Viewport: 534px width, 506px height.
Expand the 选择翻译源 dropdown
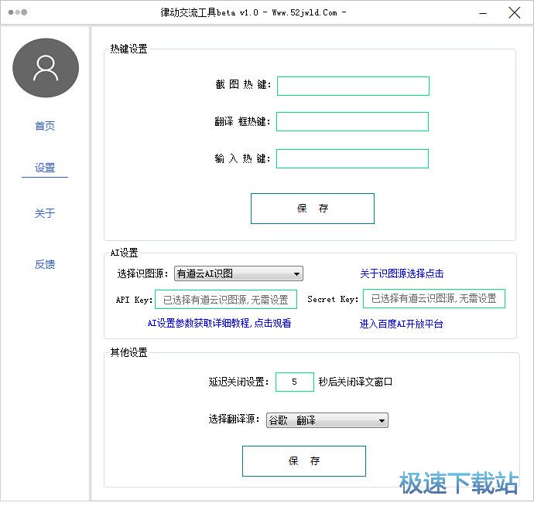pyautogui.click(x=327, y=420)
